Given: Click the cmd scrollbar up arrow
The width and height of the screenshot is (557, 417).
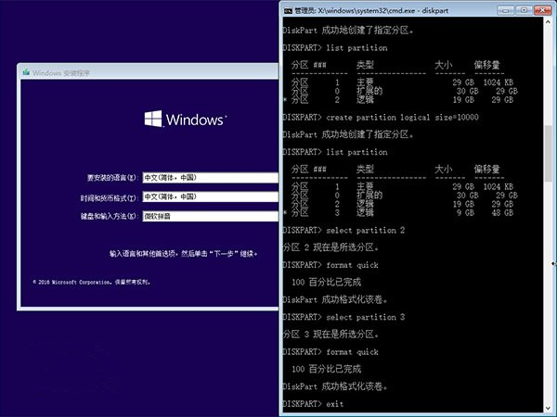Looking at the screenshot, I should click(x=548, y=22).
